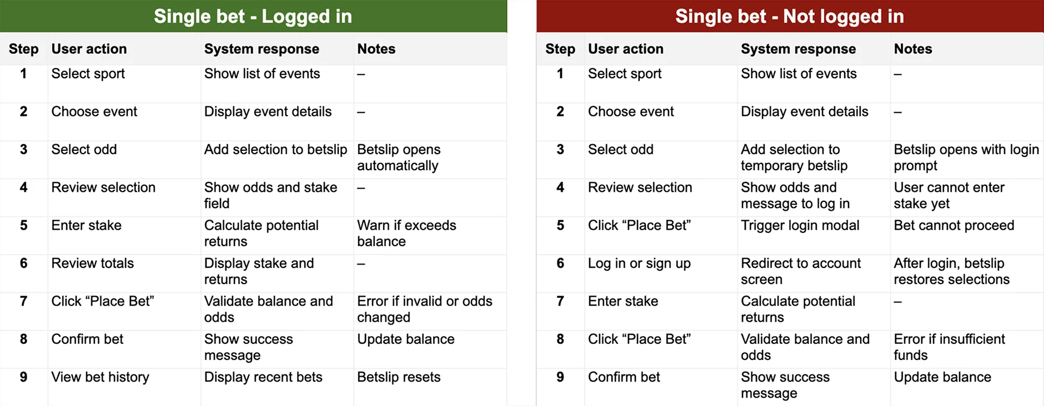
Task: Click the "Notes" header in the logged-in table
Action: [x=376, y=49]
